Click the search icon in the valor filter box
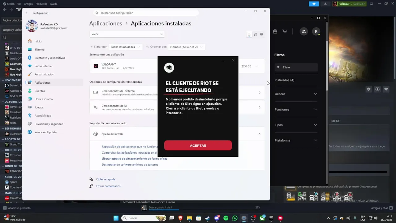 click(161, 34)
